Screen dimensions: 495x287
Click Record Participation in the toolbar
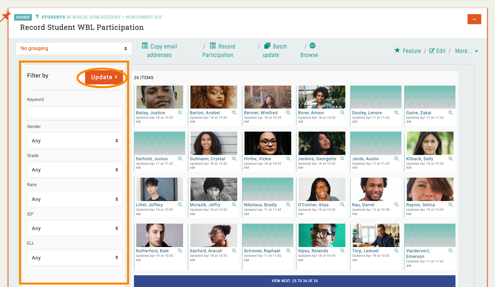219,50
